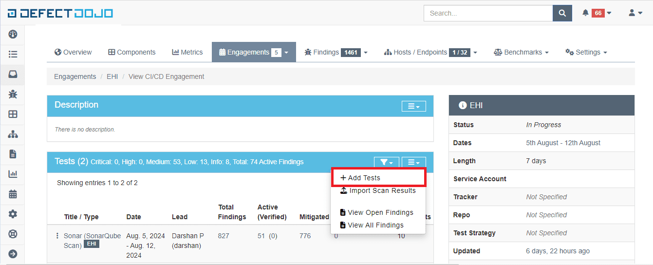The height and width of the screenshot is (265, 653).
Task: Click the calendar sidebar icon
Action: point(13,194)
